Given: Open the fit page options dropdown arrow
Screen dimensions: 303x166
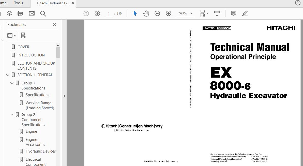Looking at the screenshot, I should coord(207,13).
